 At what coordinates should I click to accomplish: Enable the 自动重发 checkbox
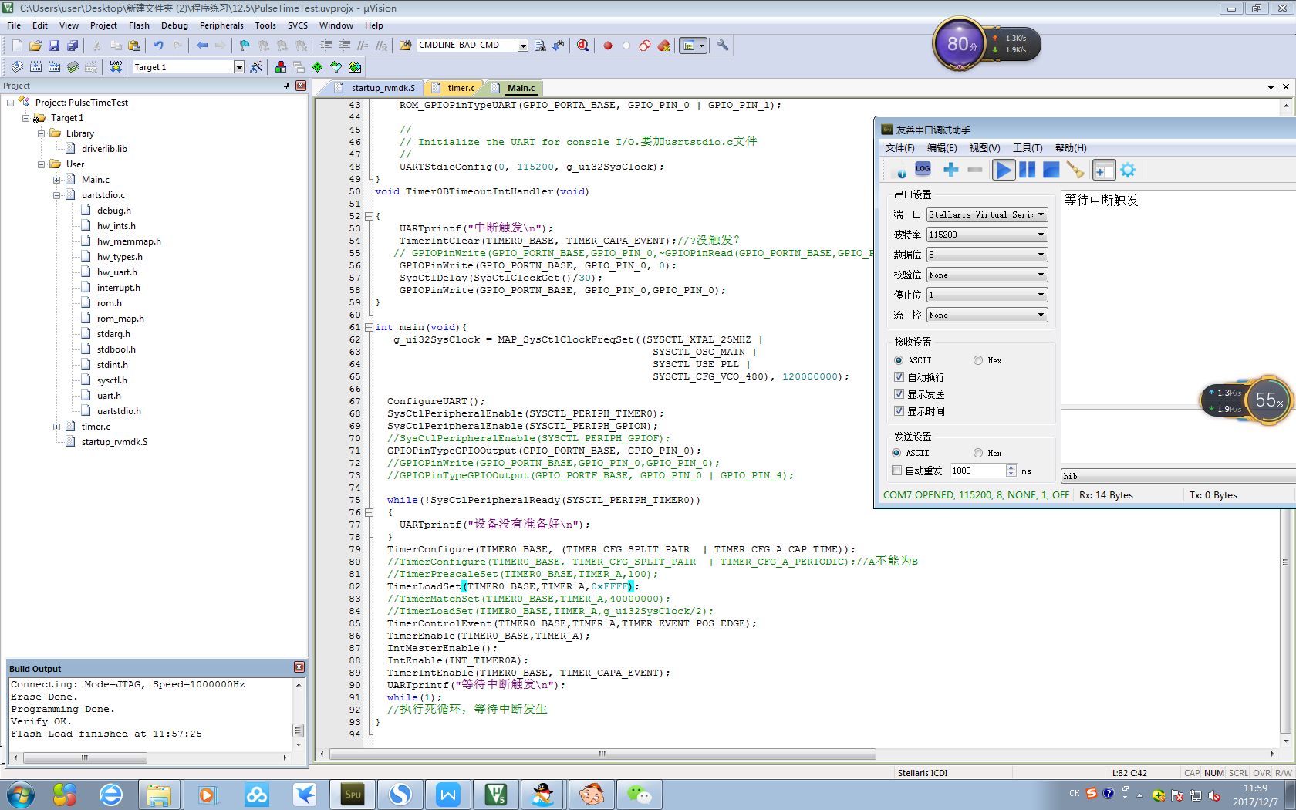pos(896,471)
